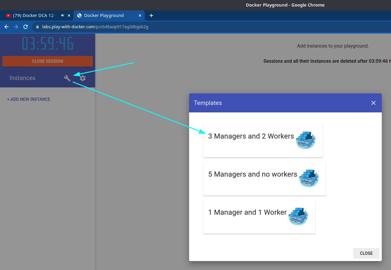Add an instance via ADD NEW INSTANCE
This screenshot has width=391, height=270.
click(29, 99)
